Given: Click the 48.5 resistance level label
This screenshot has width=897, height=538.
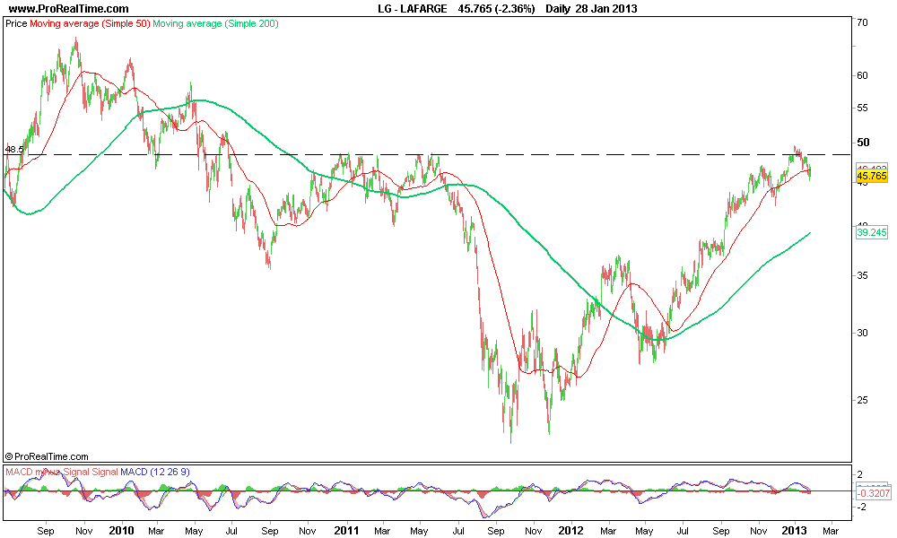Looking at the screenshot, I should coord(14,150).
